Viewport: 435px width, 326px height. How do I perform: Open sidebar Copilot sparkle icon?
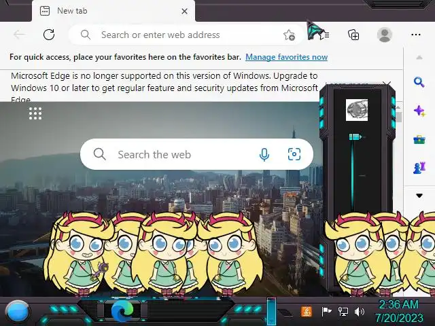(x=419, y=111)
